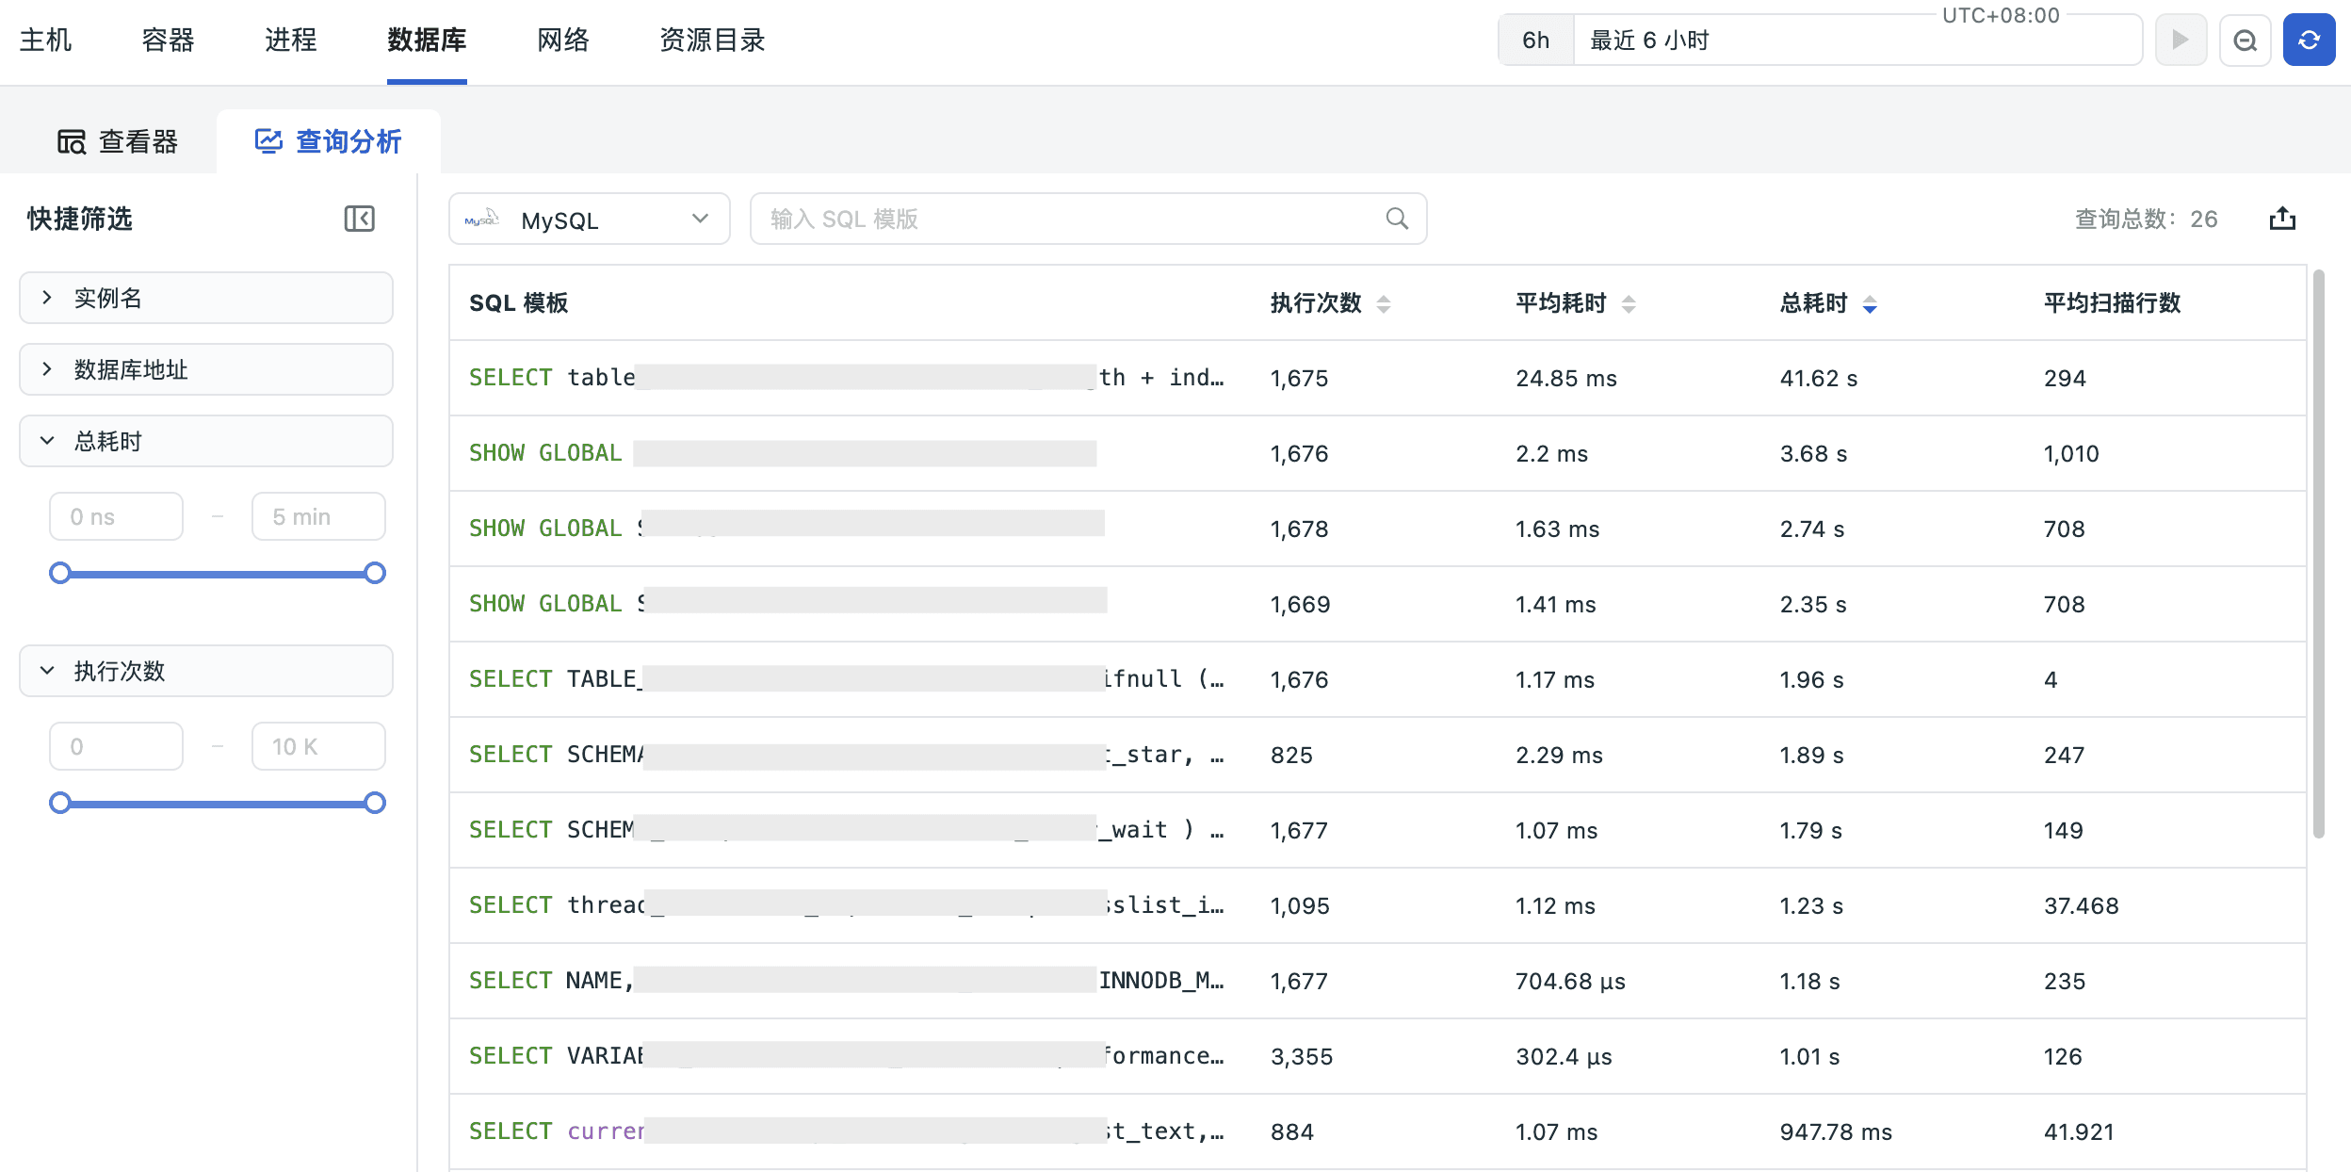The height and width of the screenshot is (1172, 2351).
Task: Open the 最近 6 小时 time picker field
Action: [1856, 41]
